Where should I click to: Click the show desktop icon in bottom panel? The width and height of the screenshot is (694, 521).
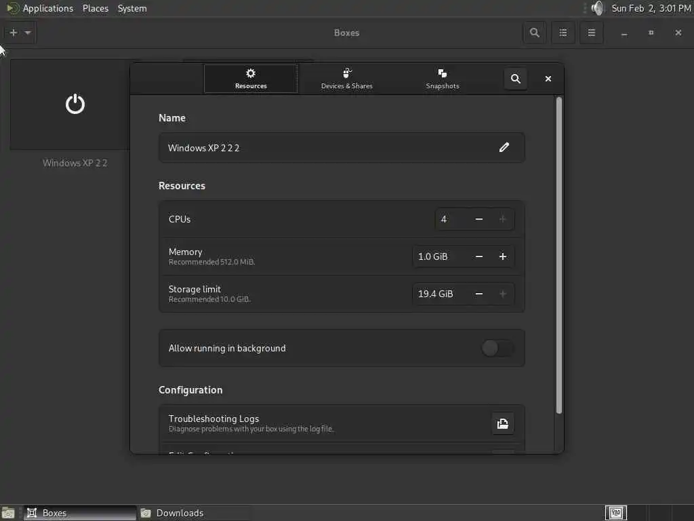(8, 513)
